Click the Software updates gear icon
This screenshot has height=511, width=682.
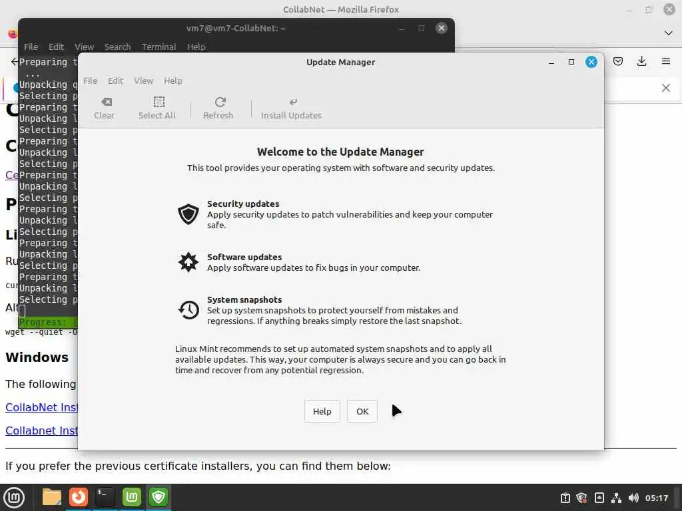click(188, 262)
